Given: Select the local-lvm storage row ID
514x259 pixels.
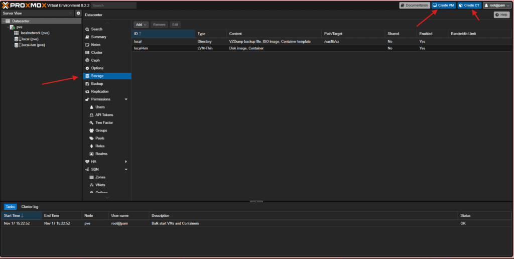Looking at the screenshot, I should [141, 48].
